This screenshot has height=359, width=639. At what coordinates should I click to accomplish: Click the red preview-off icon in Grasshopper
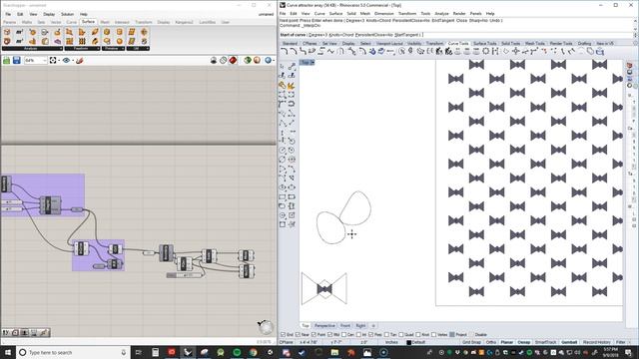point(233,60)
